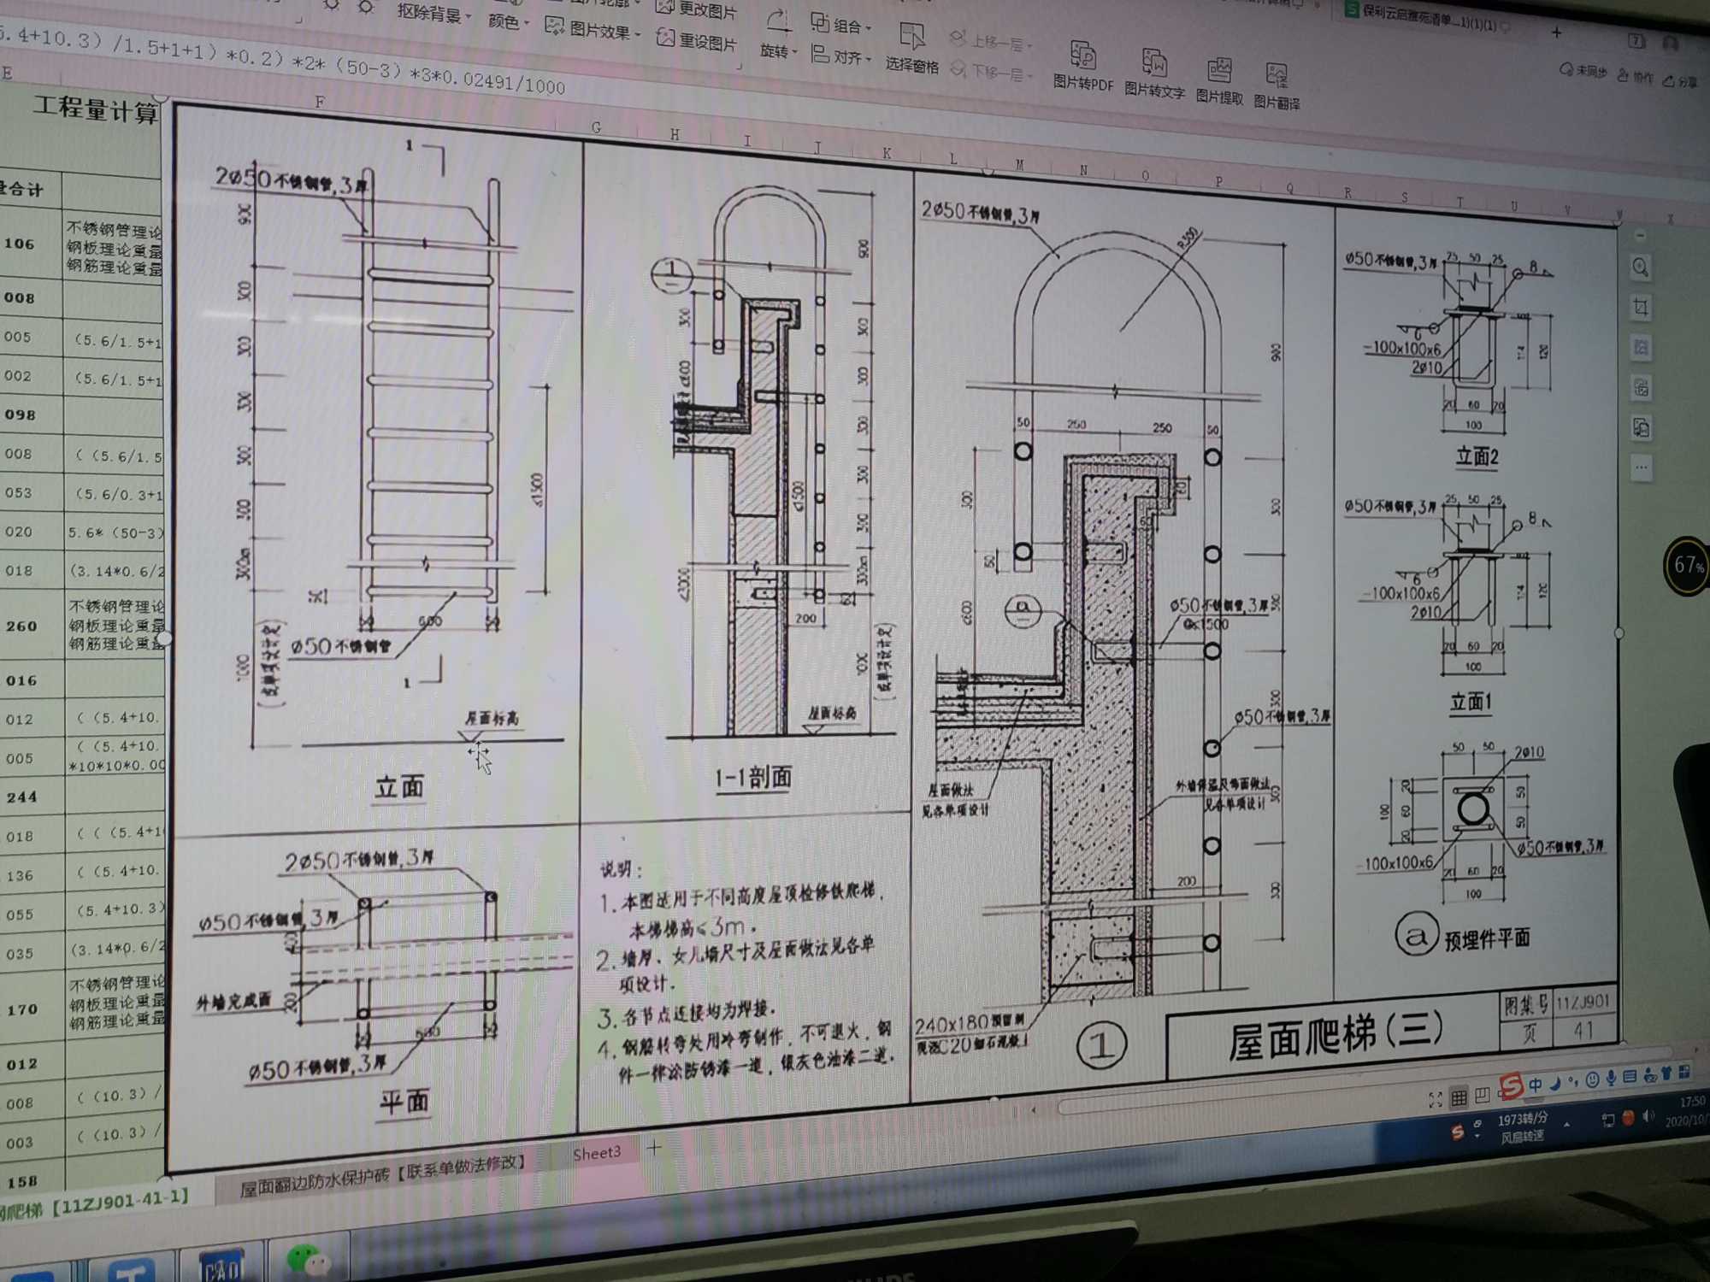Expand the 上移一层 bring forward dropdown
This screenshot has height=1282, width=1710.
pos(990,40)
